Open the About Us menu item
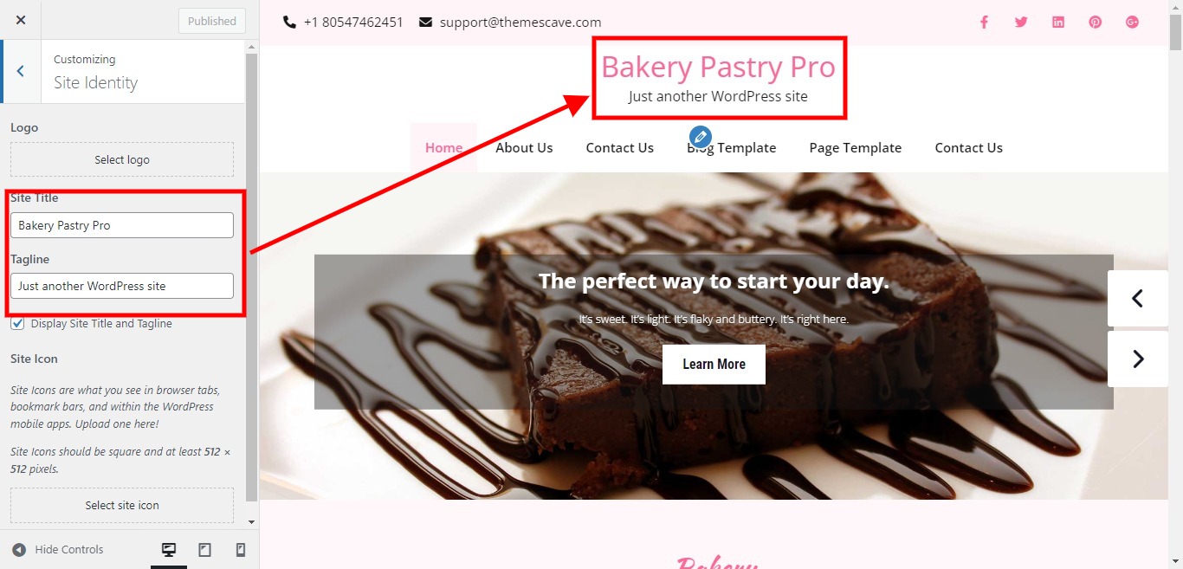The height and width of the screenshot is (569, 1183). 524,148
